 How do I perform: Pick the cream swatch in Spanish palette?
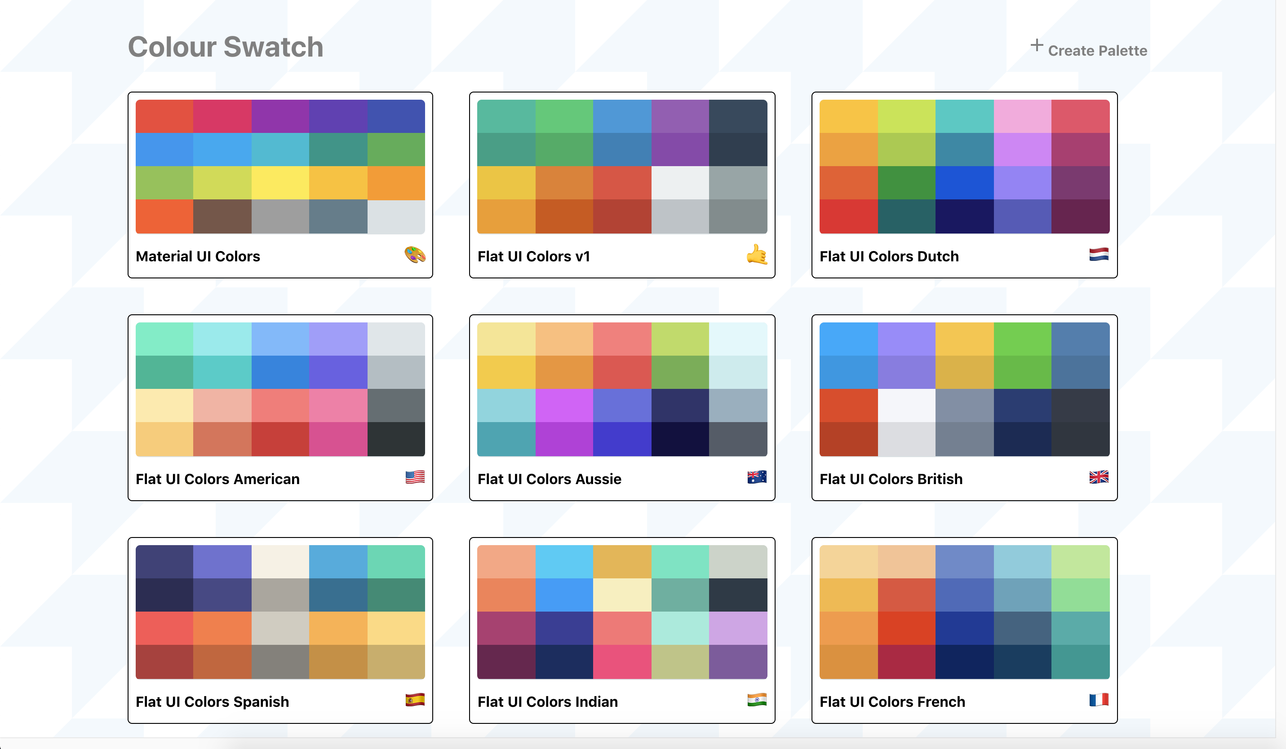point(280,562)
